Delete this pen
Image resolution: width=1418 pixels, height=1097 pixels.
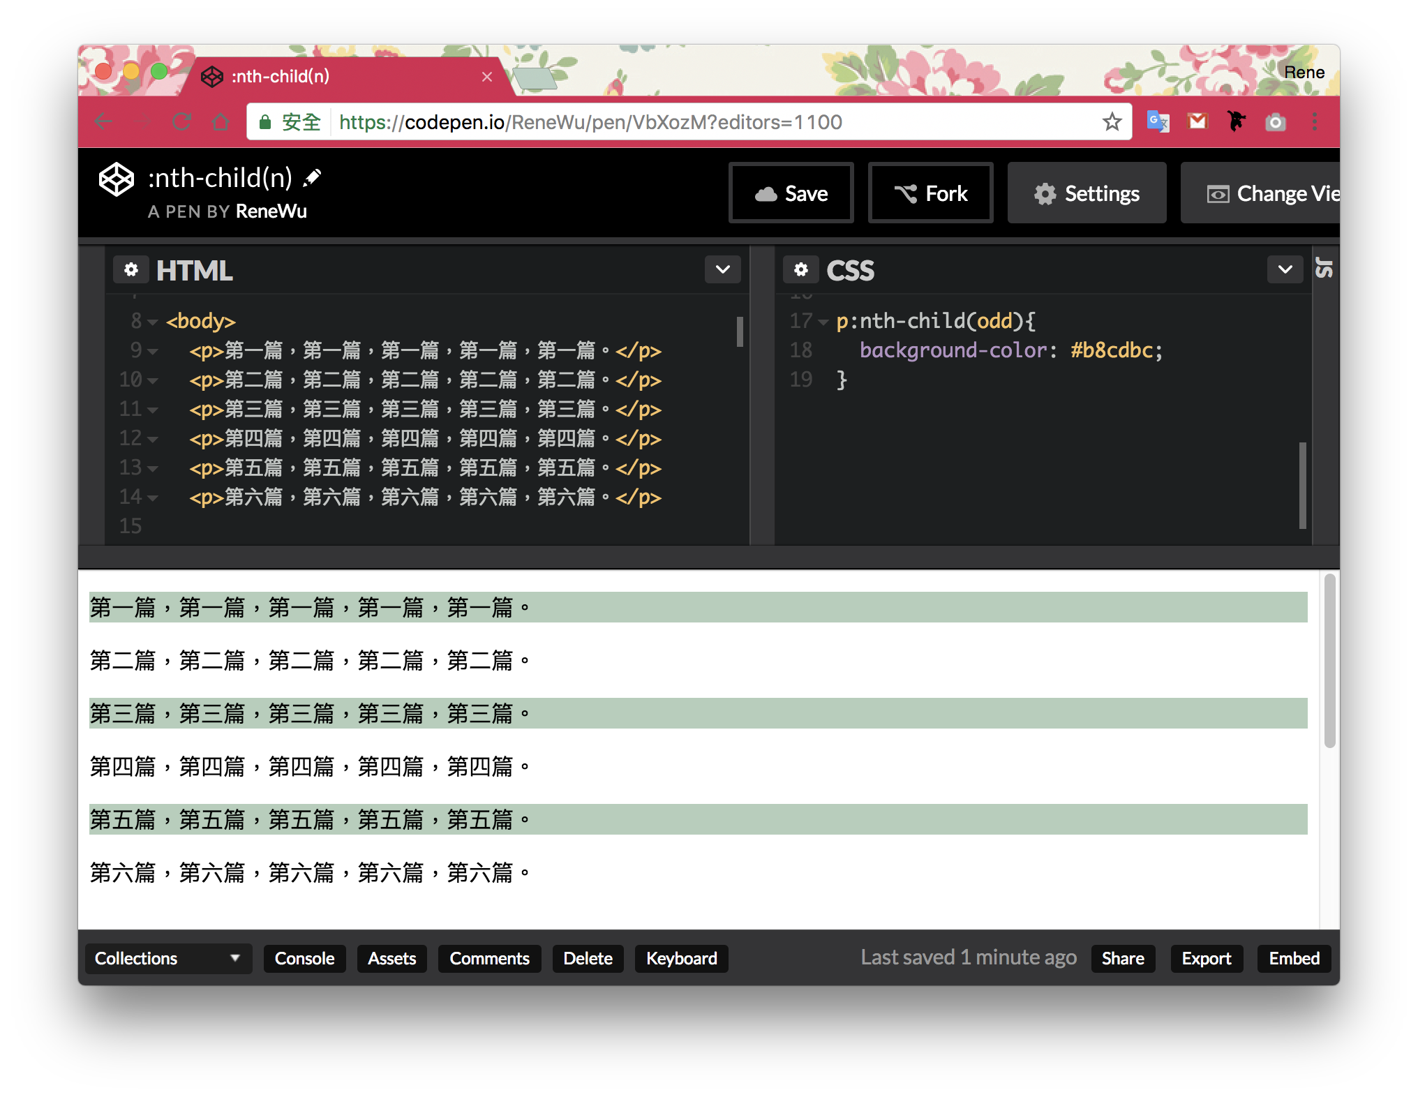(588, 958)
